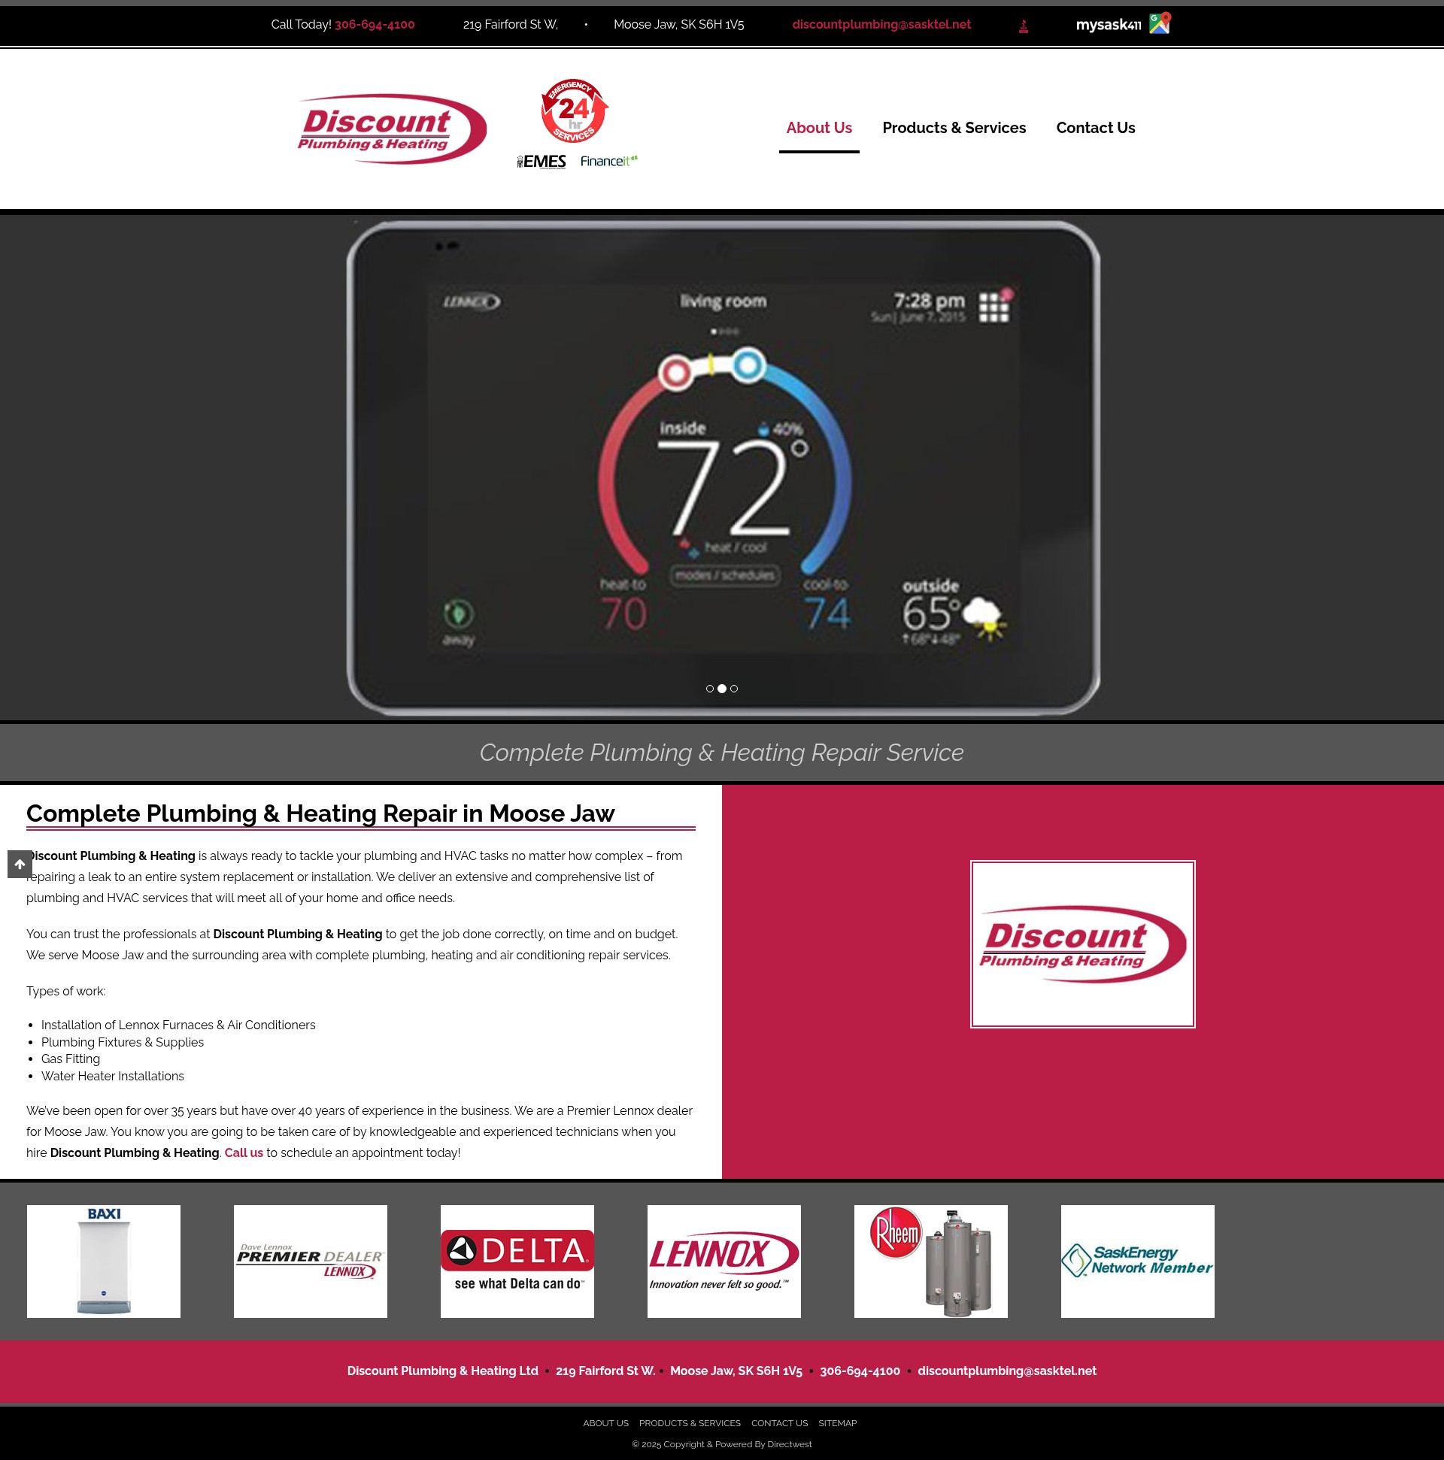The image size is (1444, 1460).
Task: Click list item 'Water Heater Installations'
Action: pos(113,1076)
